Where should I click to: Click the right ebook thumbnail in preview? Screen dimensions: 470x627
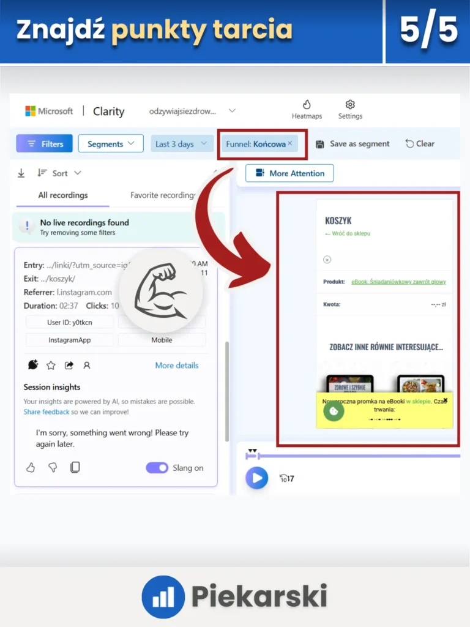pos(421,383)
